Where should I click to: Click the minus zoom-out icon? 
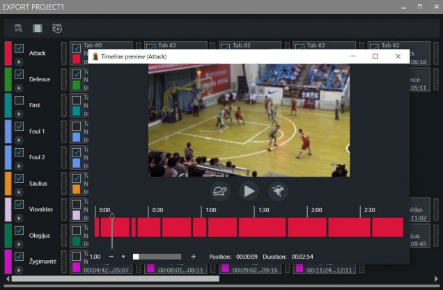click(112, 257)
